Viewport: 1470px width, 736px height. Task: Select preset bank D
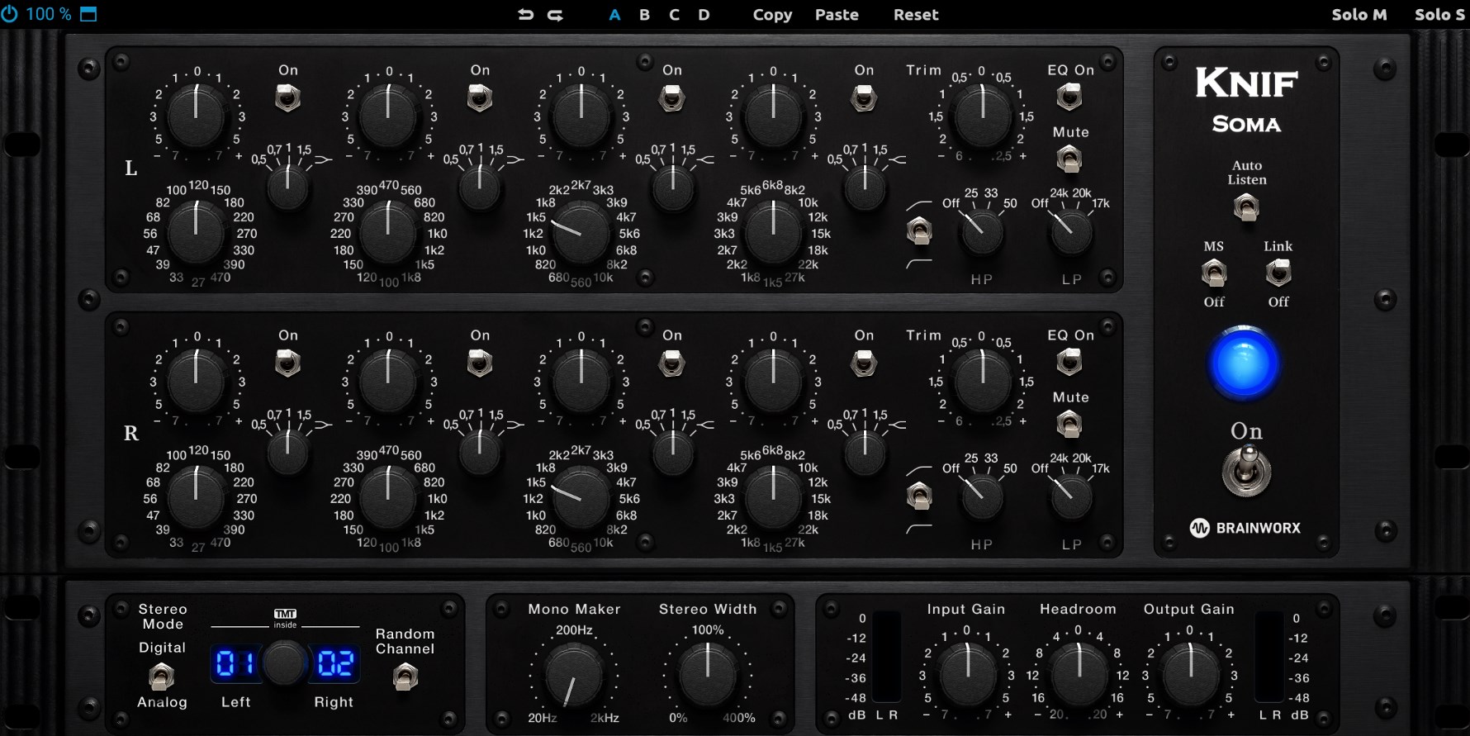(704, 15)
